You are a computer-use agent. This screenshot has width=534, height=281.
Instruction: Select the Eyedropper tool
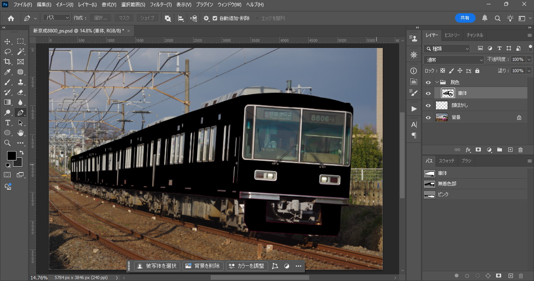tap(7, 72)
